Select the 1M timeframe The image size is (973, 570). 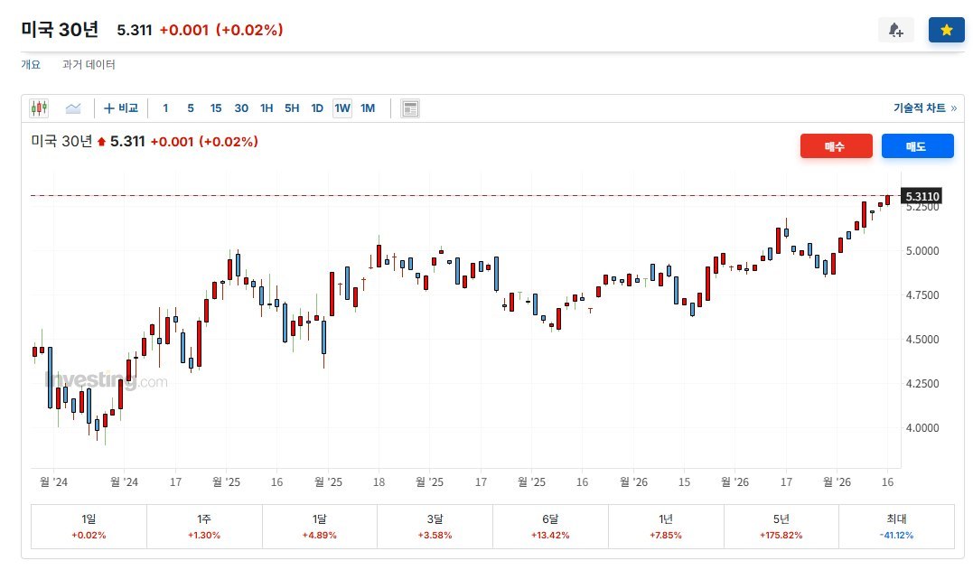368,107
